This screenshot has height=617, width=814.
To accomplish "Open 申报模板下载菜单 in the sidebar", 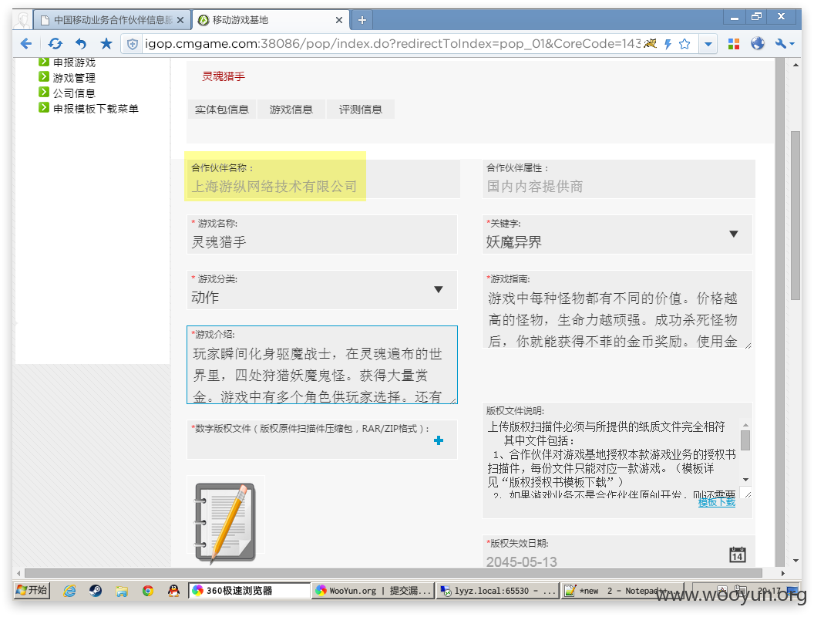I will point(96,109).
